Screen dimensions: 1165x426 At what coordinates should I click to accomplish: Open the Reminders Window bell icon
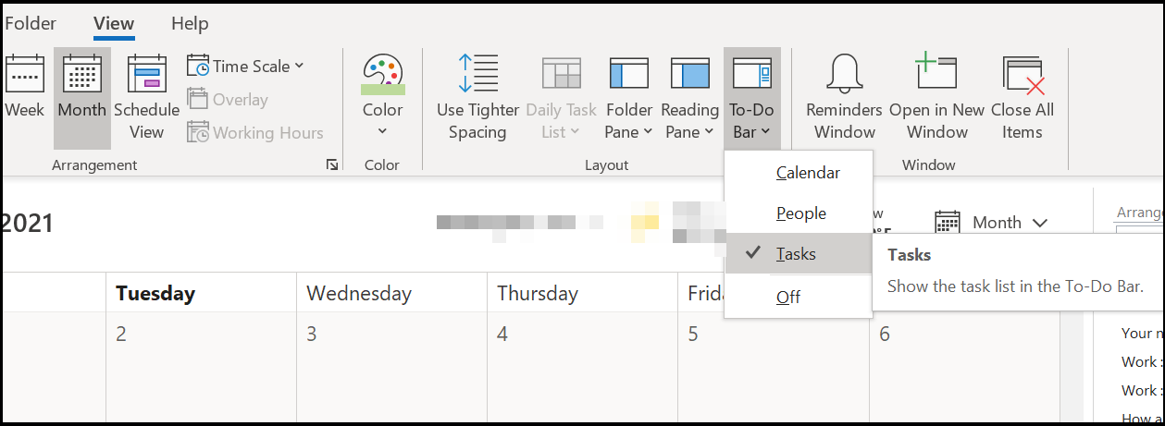[844, 74]
